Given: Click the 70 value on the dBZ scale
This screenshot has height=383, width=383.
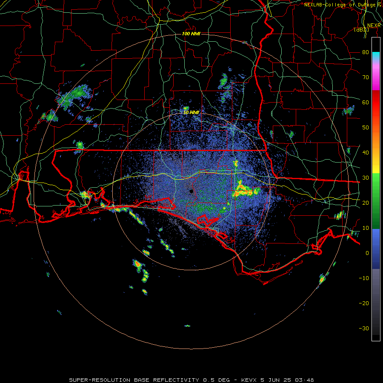Looking at the screenshot, I should point(366,77).
